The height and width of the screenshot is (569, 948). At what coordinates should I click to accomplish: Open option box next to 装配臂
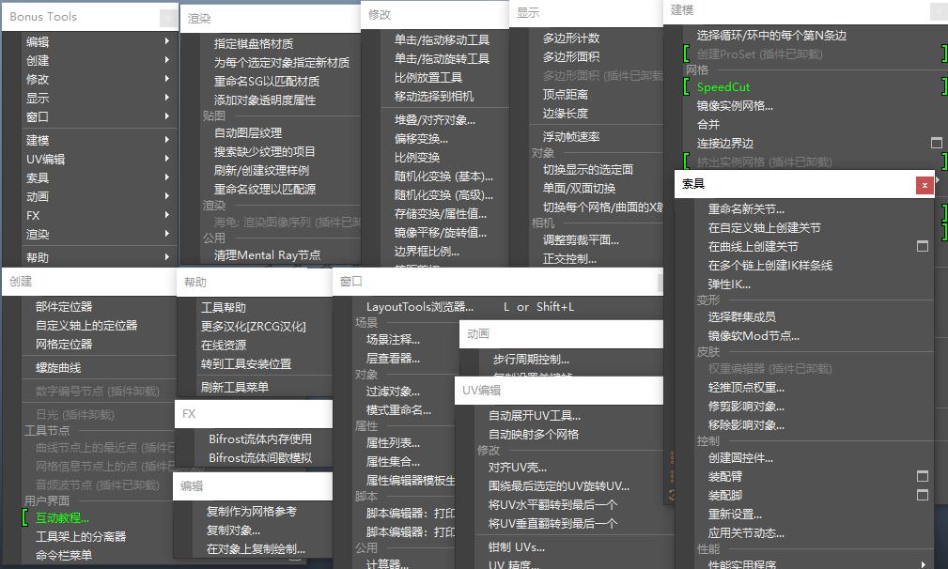pyautogui.click(x=922, y=477)
